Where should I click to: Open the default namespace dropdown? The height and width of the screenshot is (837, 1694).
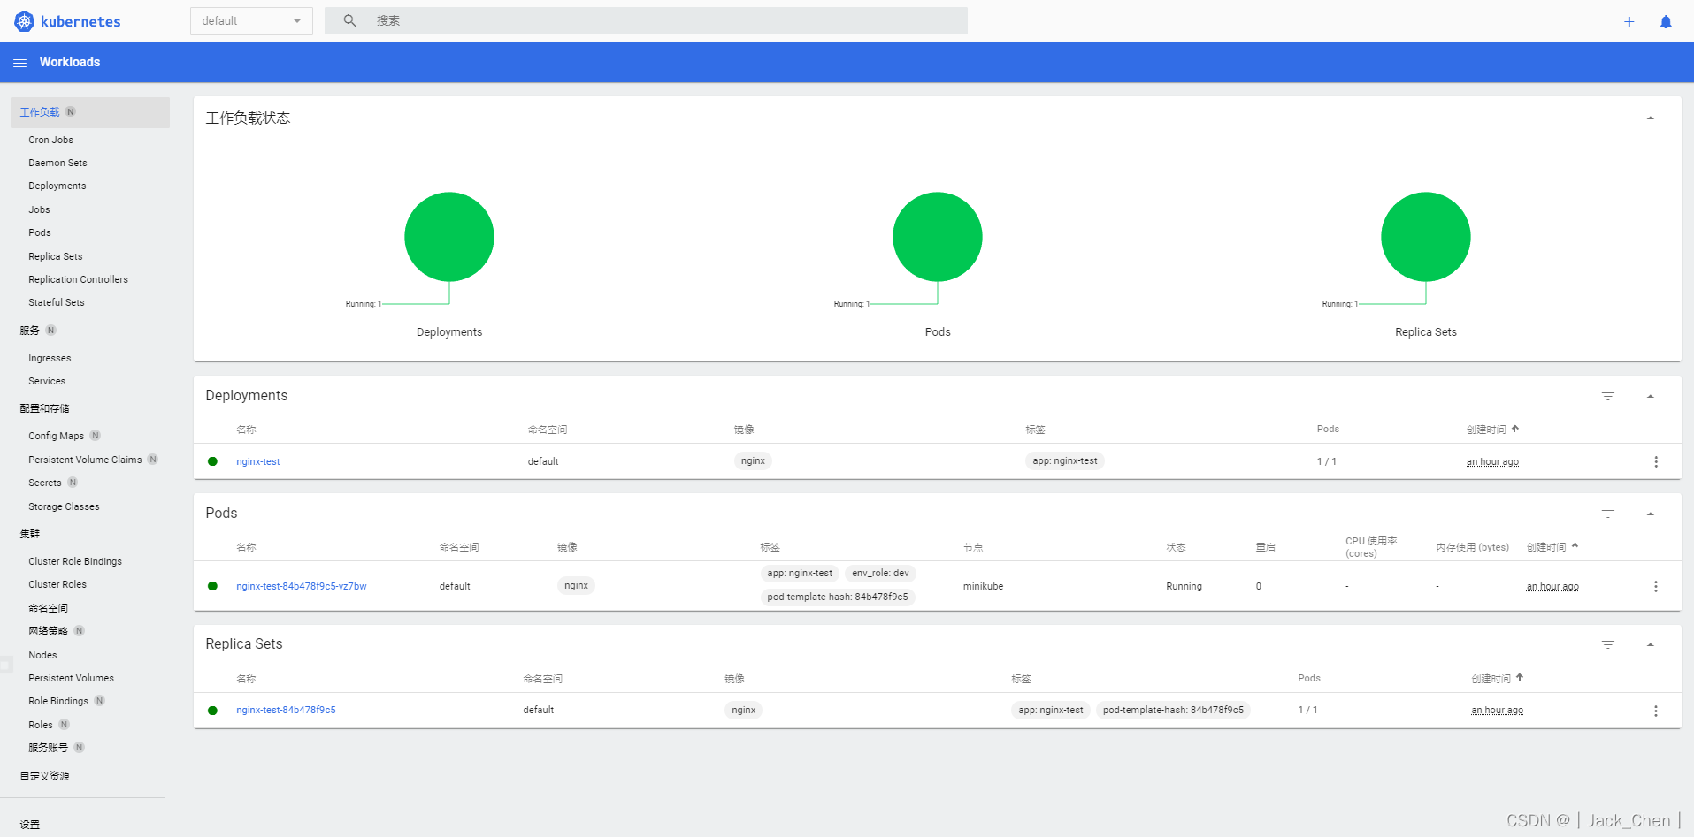pos(251,21)
